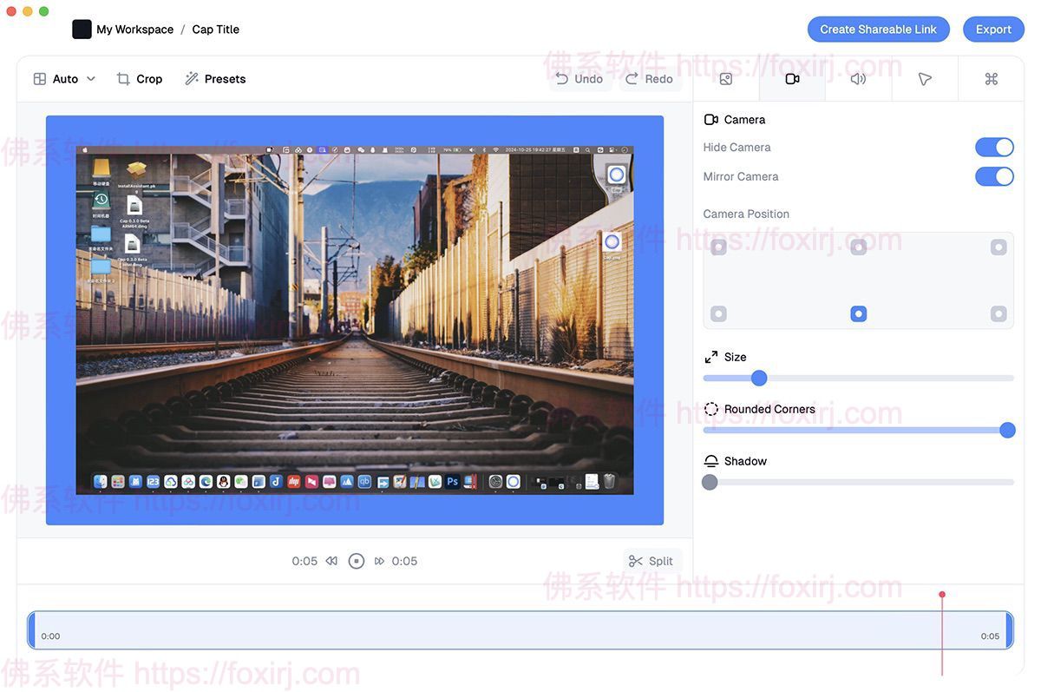Screen dimensions: 1041x692
Task: Select bottom-right camera position
Action: point(998,313)
